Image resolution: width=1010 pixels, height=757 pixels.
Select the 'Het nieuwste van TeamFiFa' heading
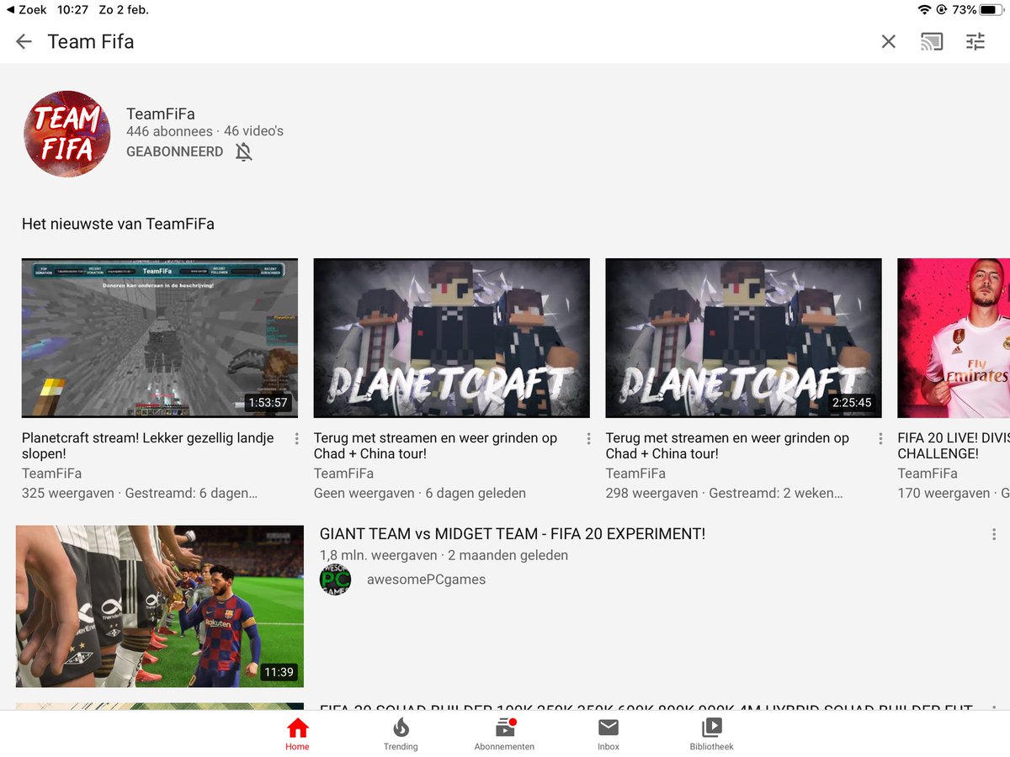point(118,224)
